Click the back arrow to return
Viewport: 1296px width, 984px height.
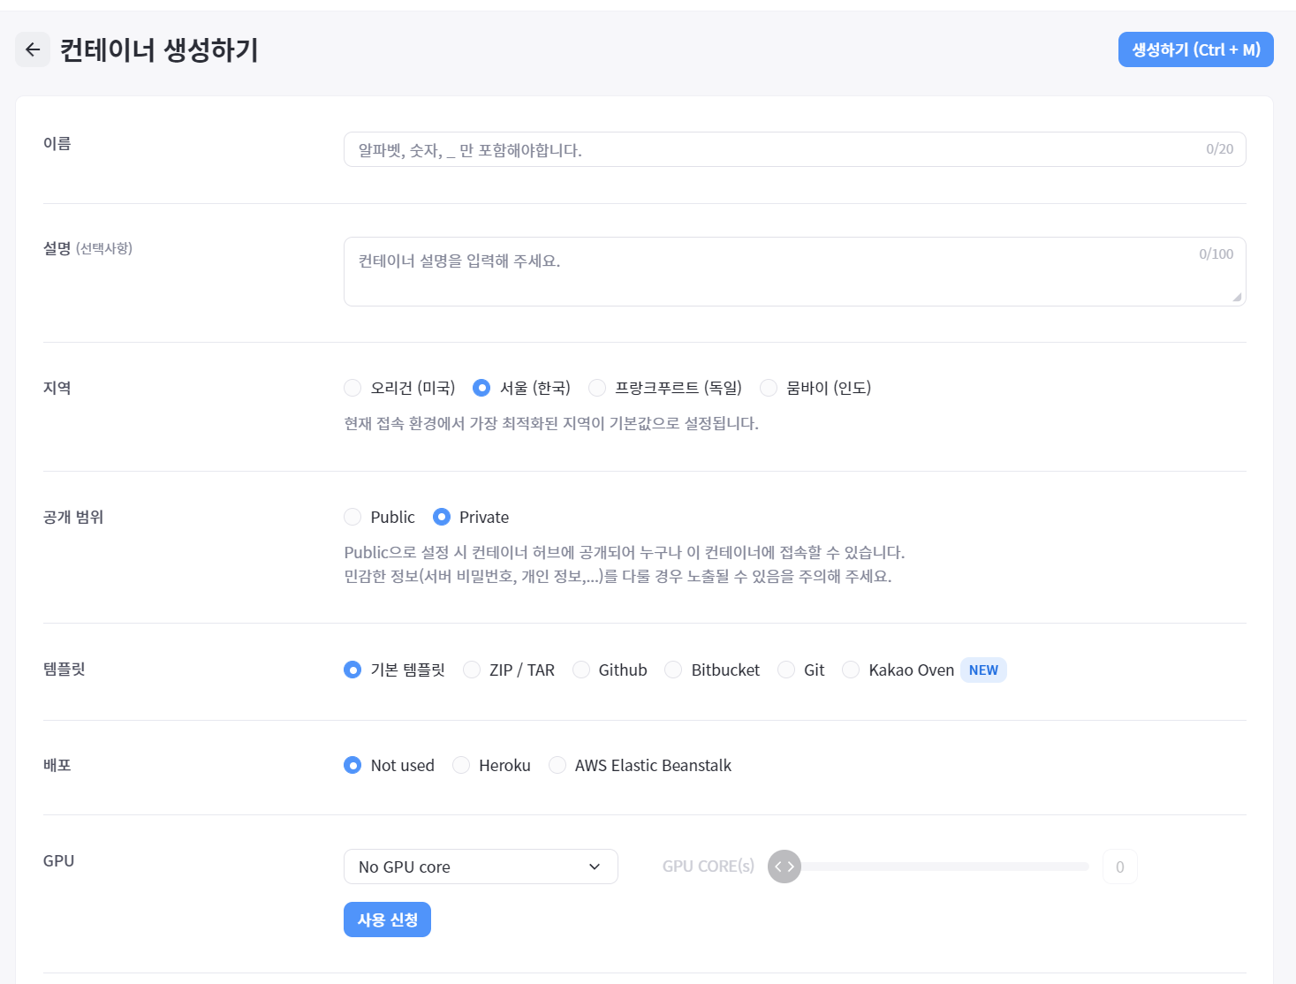[x=32, y=49]
